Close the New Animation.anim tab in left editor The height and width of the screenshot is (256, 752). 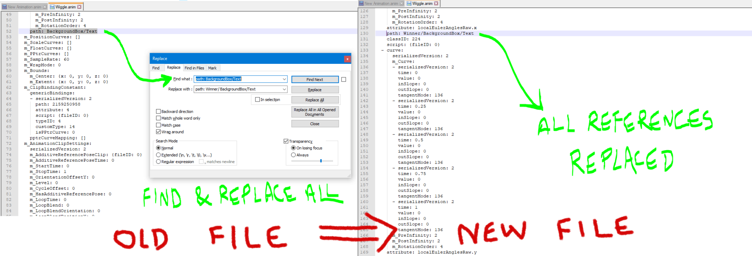coord(45,7)
